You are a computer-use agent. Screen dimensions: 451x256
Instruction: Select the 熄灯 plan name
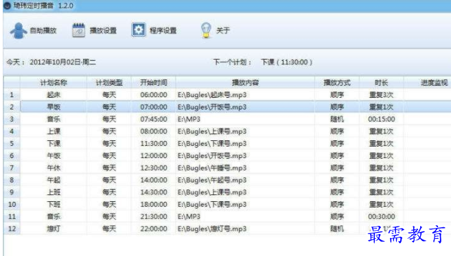pyautogui.click(x=54, y=229)
